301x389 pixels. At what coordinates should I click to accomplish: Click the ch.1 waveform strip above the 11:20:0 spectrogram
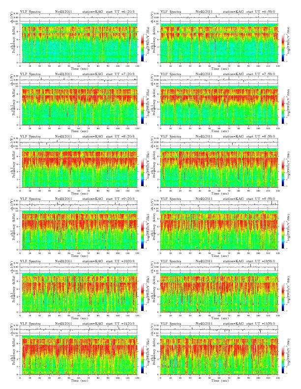pyautogui.click(x=79, y=330)
